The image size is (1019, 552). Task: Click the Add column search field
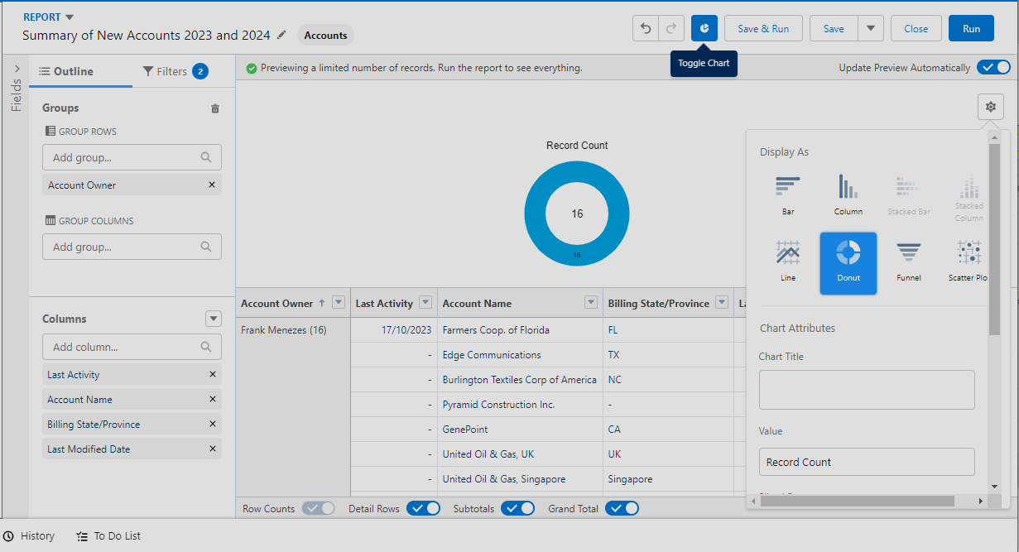tap(132, 347)
